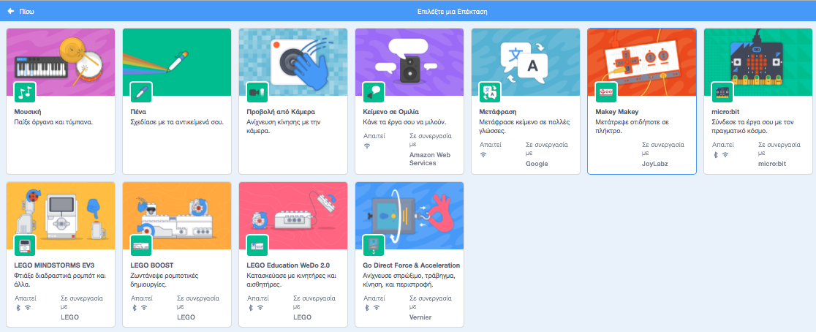Select the micro:bit badge icon

[x=723, y=92]
